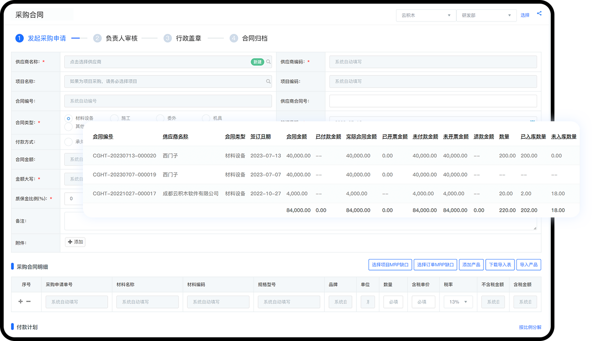The width and height of the screenshot is (592, 341).
Task: Click the 添加 attachment button
Action: click(x=75, y=242)
